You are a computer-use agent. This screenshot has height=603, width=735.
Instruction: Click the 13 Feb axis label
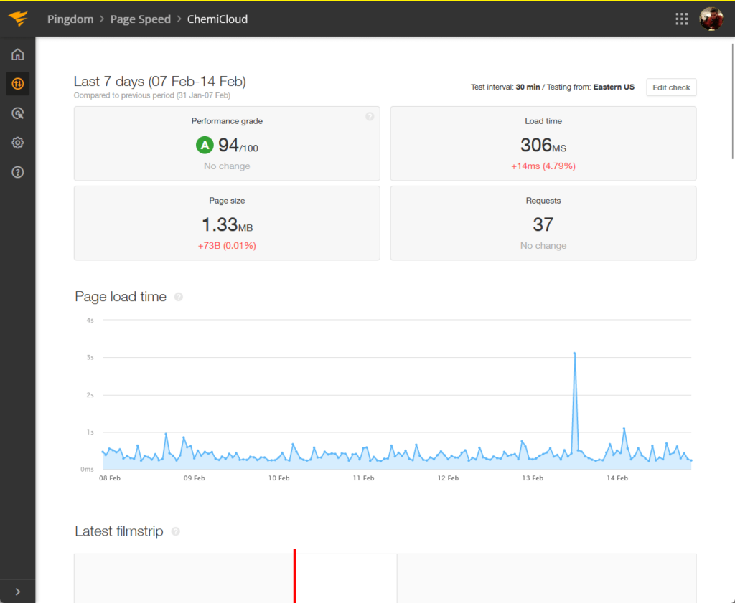point(533,478)
